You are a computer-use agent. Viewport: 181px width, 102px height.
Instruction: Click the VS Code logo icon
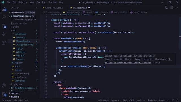coord(3,2)
